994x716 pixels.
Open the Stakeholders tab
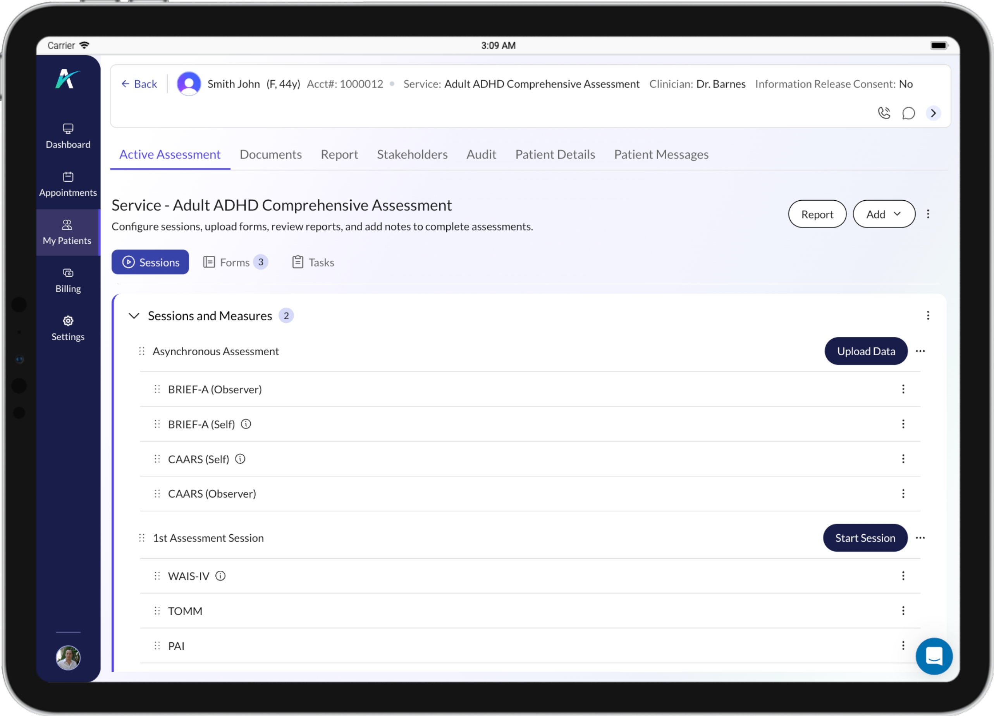412,154
